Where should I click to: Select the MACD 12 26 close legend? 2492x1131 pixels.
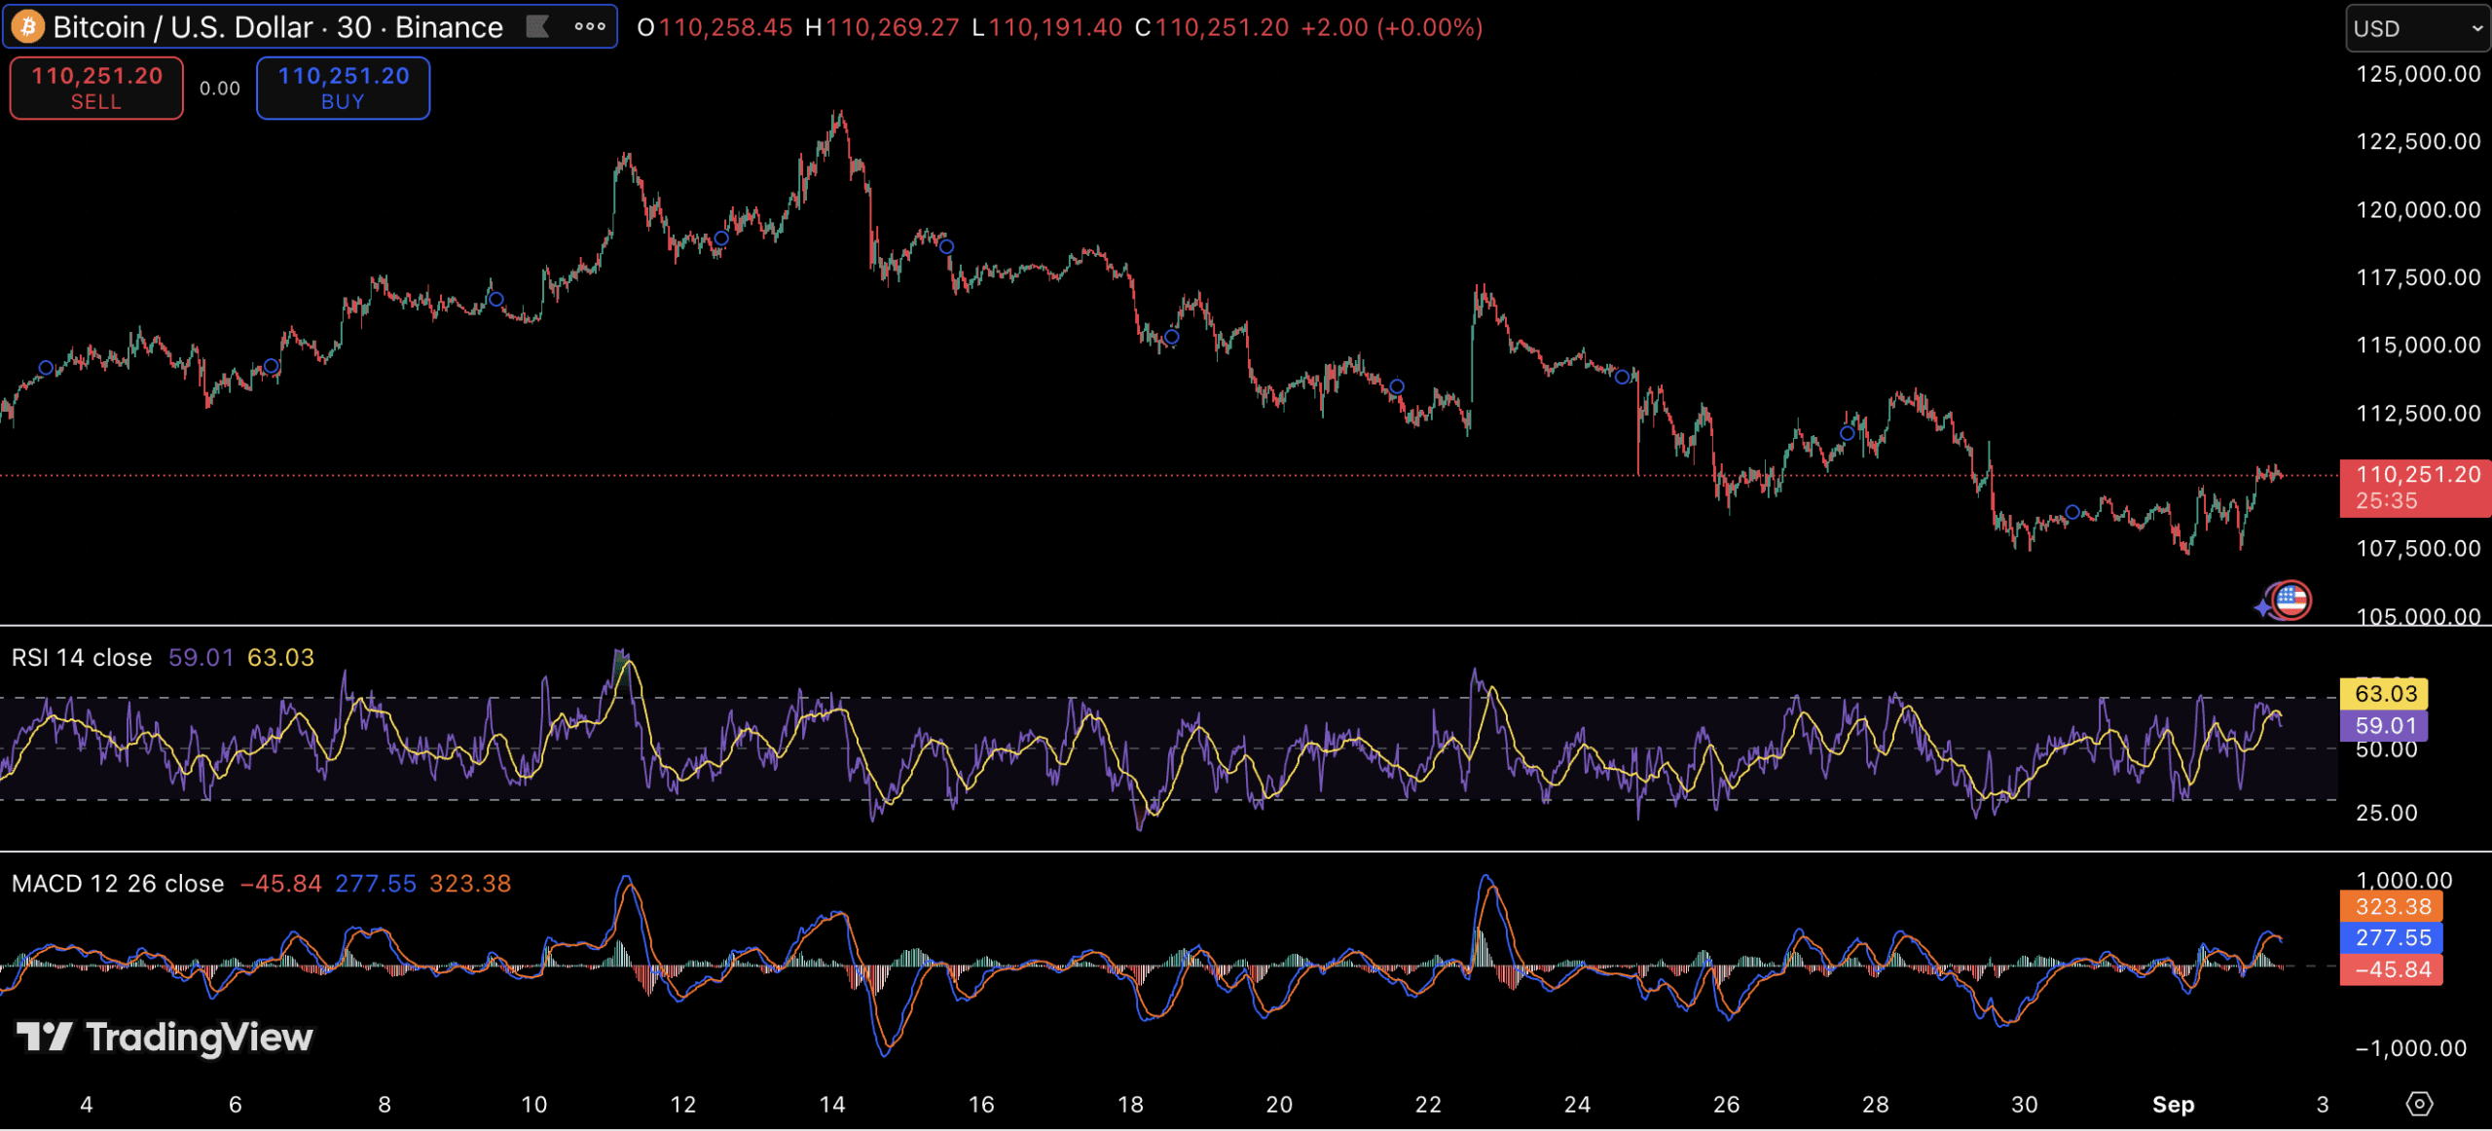coord(118,884)
